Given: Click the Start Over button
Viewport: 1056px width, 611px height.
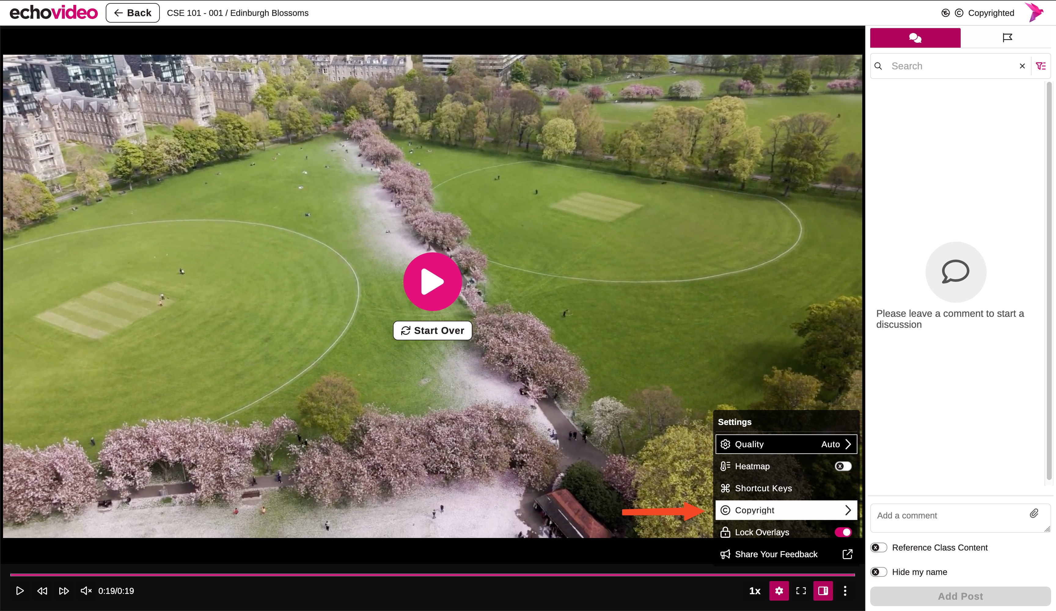Looking at the screenshot, I should (x=432, y=331).
